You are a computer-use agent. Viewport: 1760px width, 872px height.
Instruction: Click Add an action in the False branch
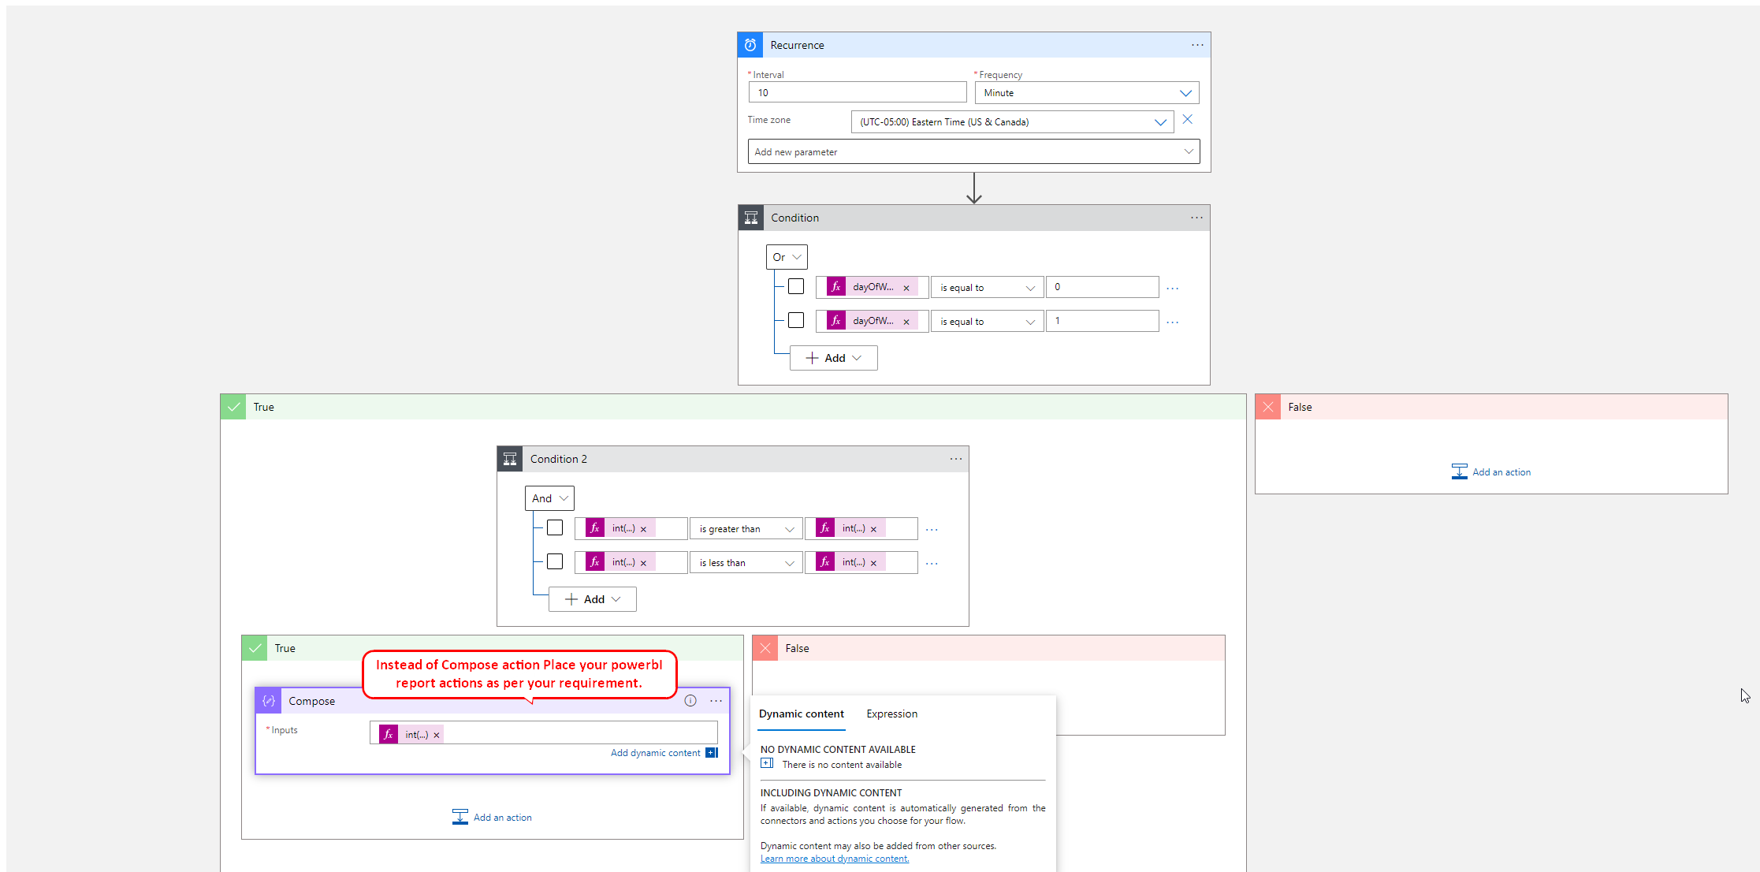(x=1490, y=471)
